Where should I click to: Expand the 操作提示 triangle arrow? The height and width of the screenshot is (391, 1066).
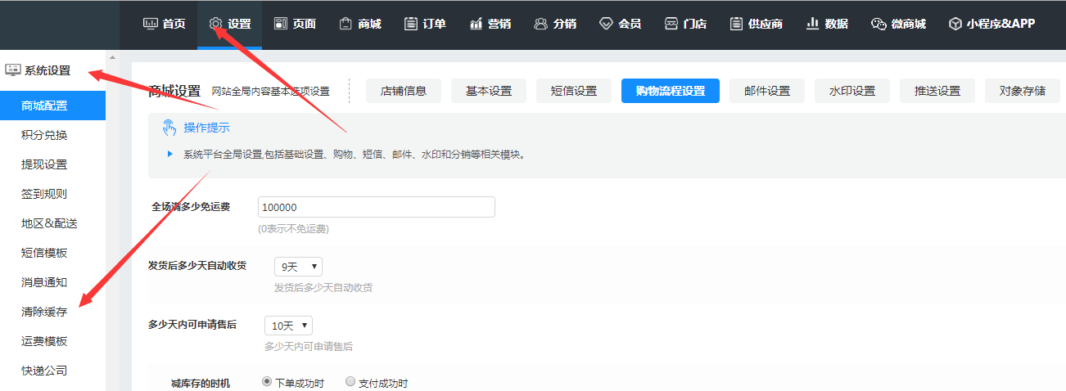pos(170,154)
